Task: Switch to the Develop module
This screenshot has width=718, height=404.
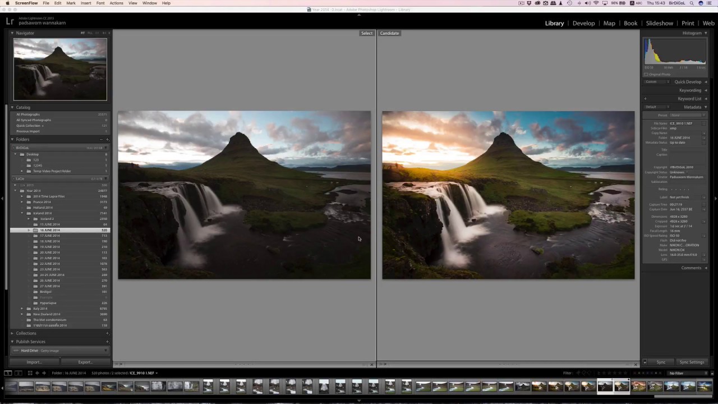Action: tap(583, 23)
